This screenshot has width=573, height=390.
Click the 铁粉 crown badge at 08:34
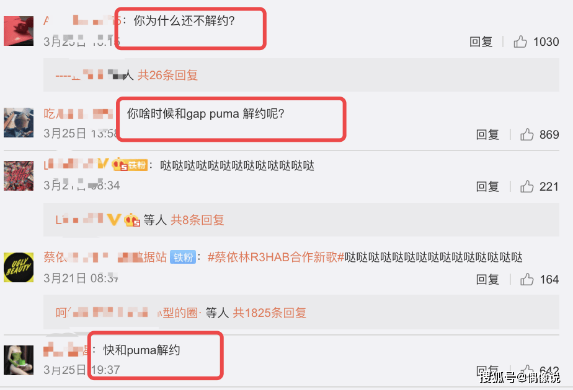click(x=130, y=165)
